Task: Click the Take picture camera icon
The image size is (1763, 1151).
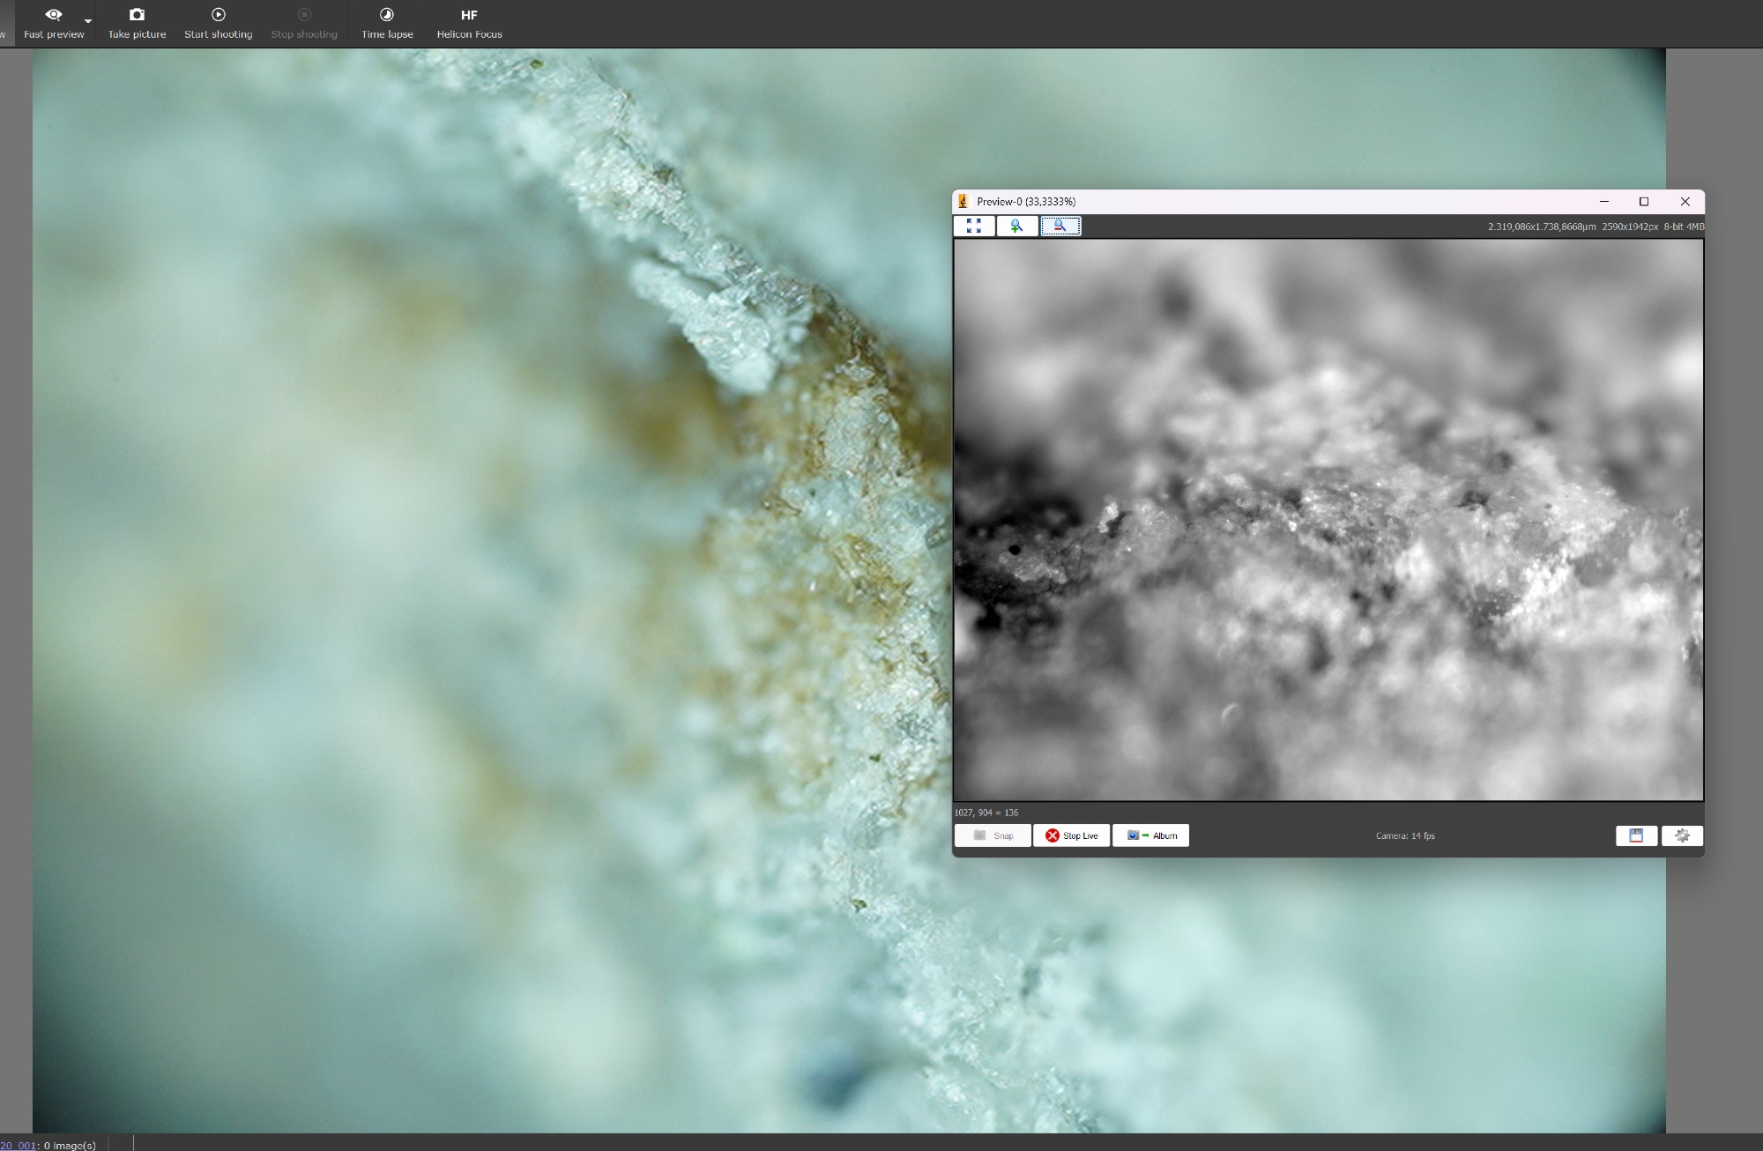Action: click(x=137, y=15)
